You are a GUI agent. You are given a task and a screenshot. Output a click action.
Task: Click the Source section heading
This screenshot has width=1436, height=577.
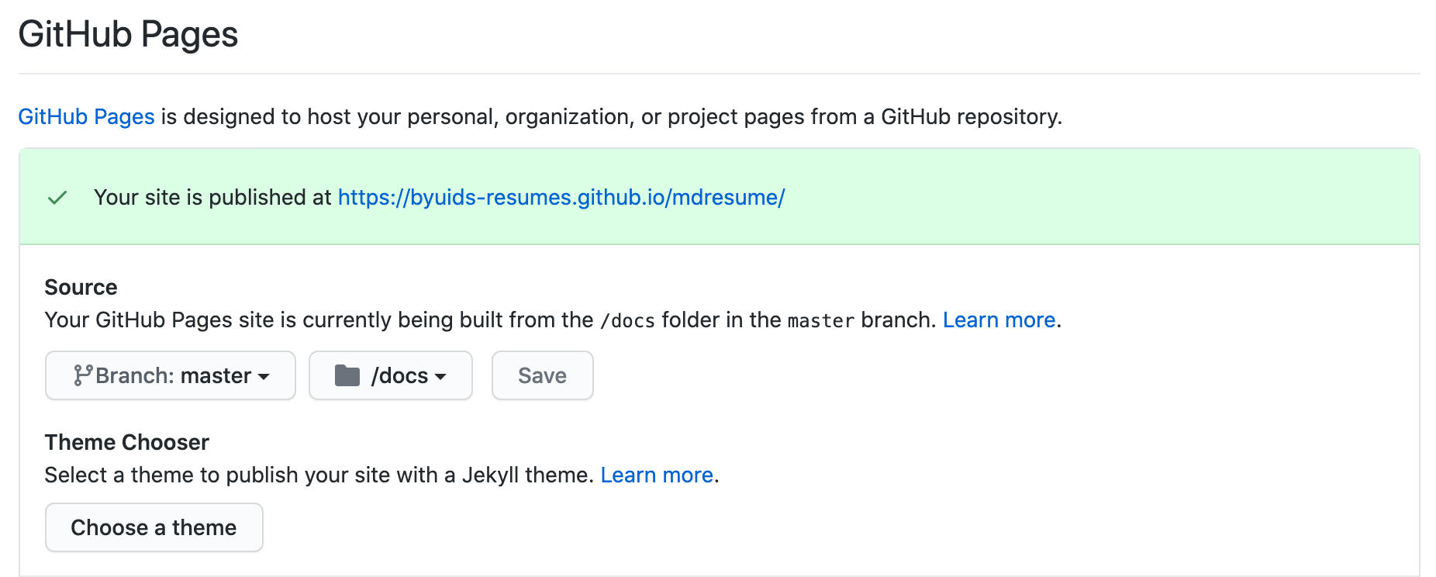pos(81,287)
